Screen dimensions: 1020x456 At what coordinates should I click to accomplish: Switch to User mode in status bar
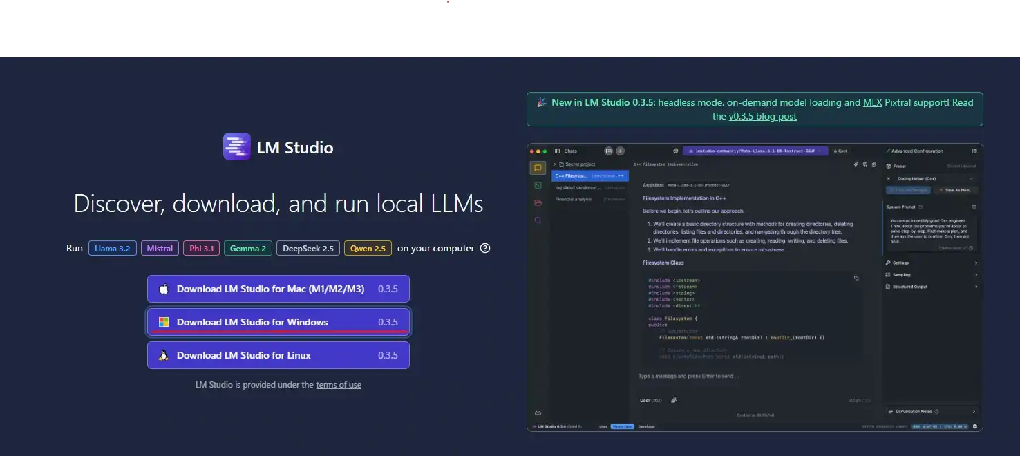pos(603,426)
